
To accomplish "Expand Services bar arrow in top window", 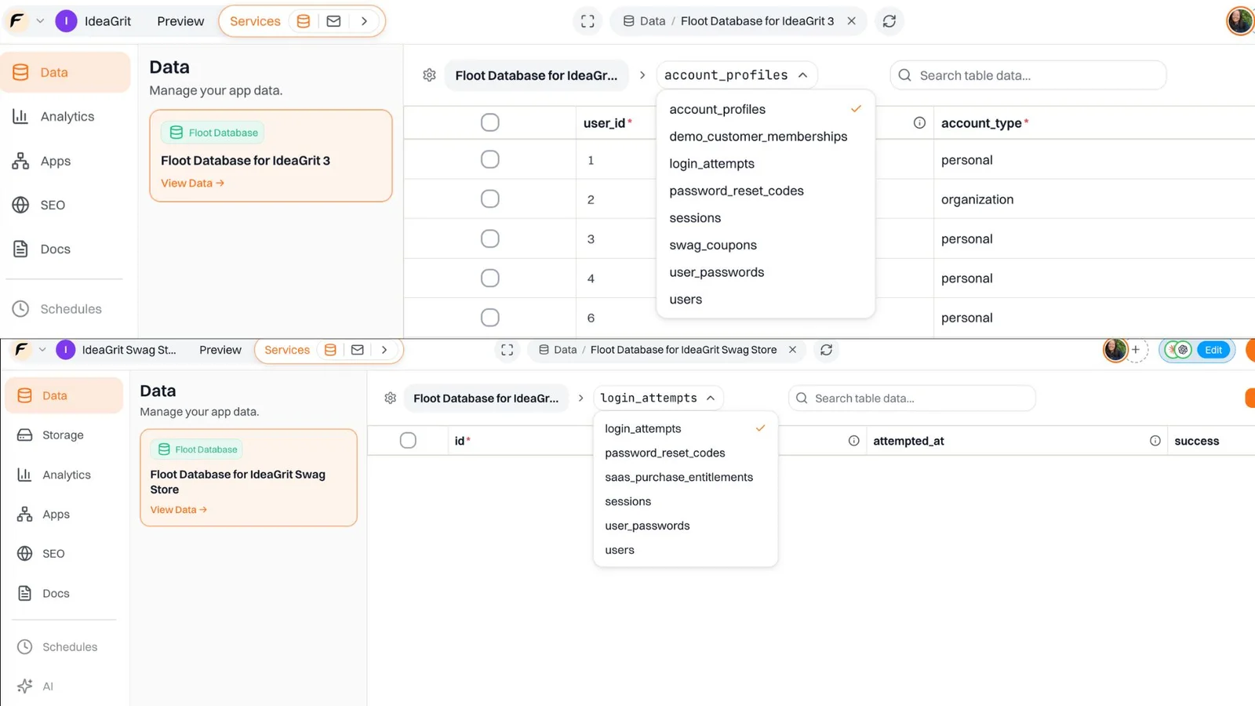I will (x=364, y=21).
